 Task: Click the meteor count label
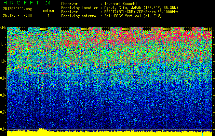click(48, 11)
